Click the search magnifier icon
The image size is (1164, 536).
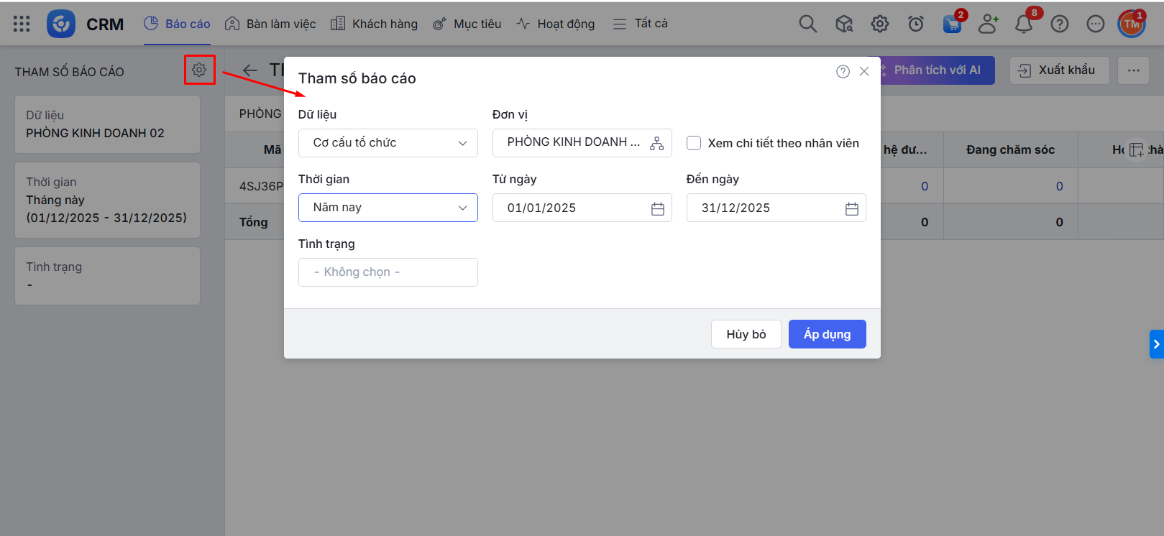(807, 24)
